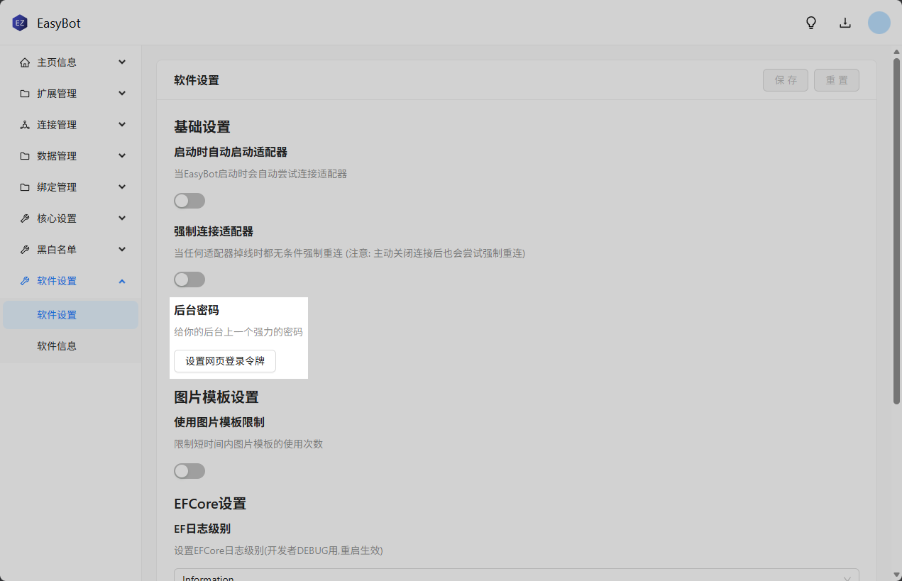
Task: Expand the 数据管理 sidebar menu chevron
Action: [122, 156]
